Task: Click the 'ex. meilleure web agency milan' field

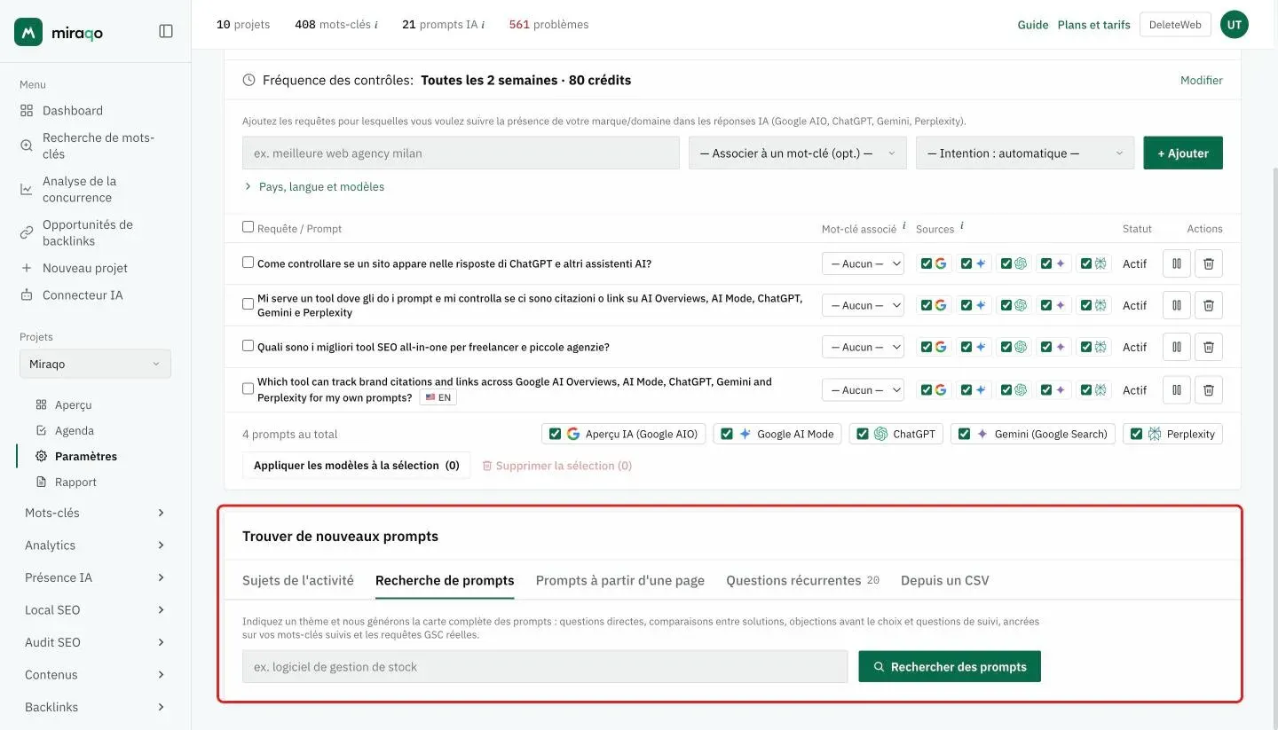Action: (x=461, y=153)
